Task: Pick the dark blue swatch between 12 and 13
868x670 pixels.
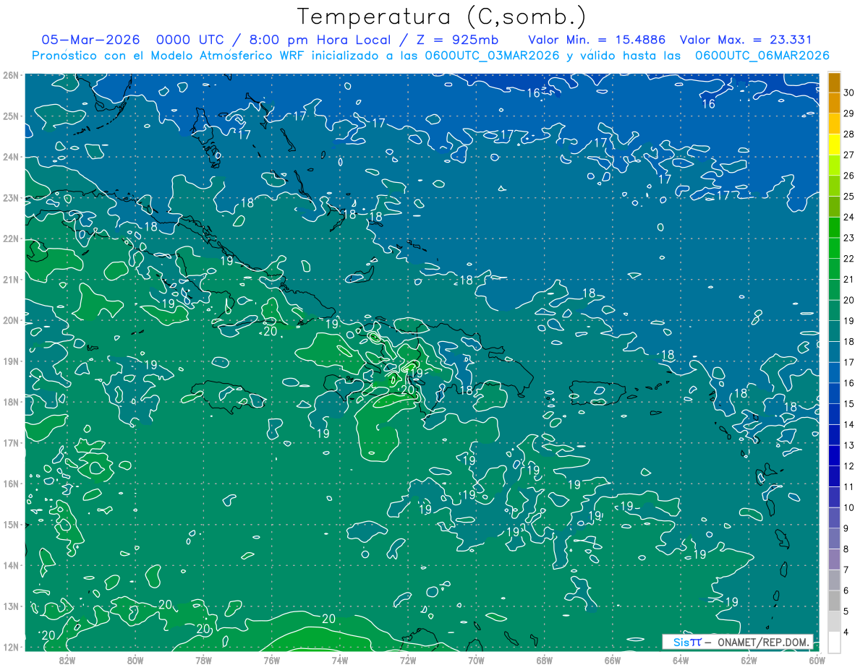Action: pyautogui.click(x=834, y=455)
